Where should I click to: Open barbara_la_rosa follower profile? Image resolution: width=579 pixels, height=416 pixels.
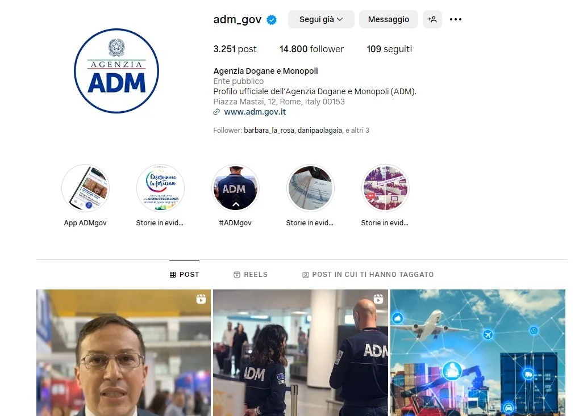[269, 130]
